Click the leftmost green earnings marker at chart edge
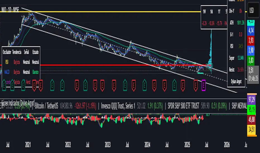 click(x=4, y=85)
